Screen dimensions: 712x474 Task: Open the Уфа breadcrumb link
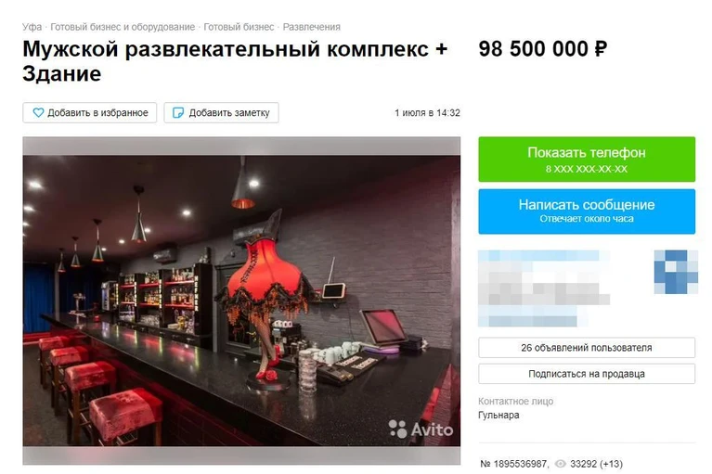tap(32, 27)
